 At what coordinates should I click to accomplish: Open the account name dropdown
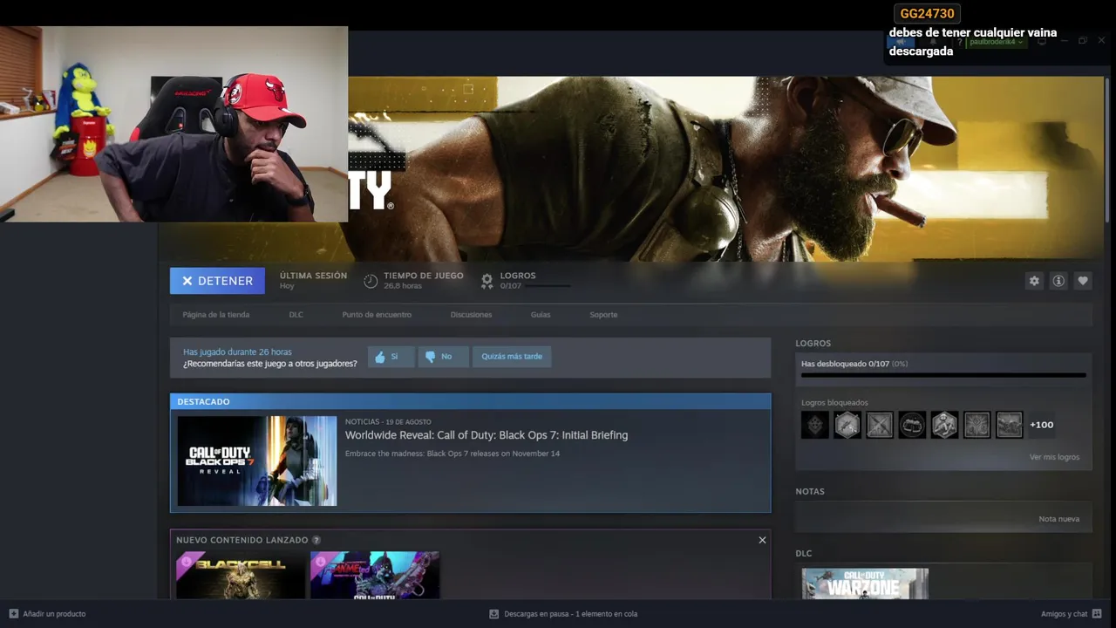(995, 42)
